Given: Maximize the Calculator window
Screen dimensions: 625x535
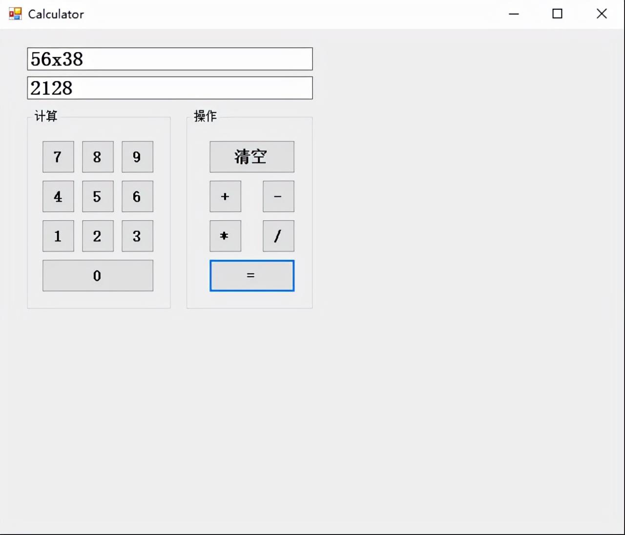Looking at the screenshot, I should (557, 14).
